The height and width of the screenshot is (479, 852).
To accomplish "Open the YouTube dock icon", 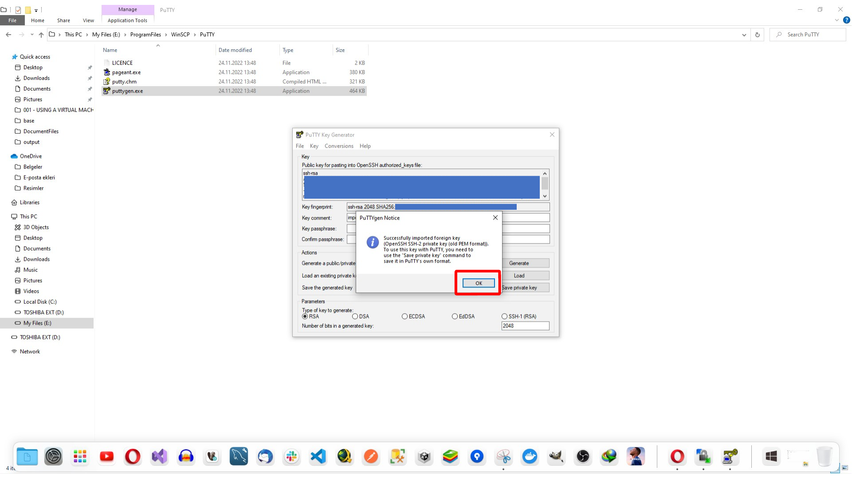I will click(x=106, y=456).
